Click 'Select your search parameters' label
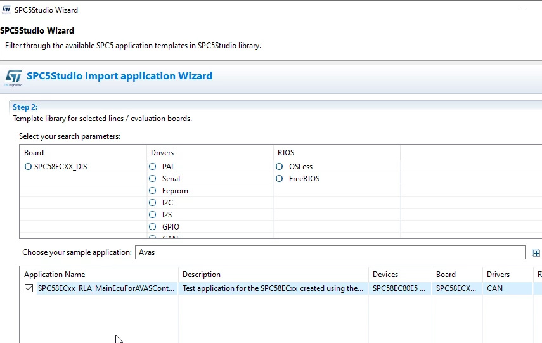The width and height of the screenshot is (542, 343). [70, 136]
